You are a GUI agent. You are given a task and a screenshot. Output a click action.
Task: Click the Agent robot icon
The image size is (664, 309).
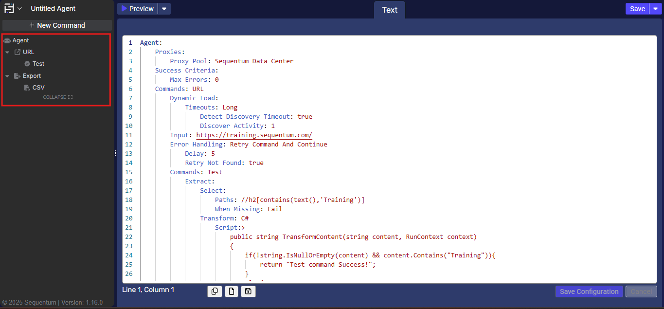point(7,40)
